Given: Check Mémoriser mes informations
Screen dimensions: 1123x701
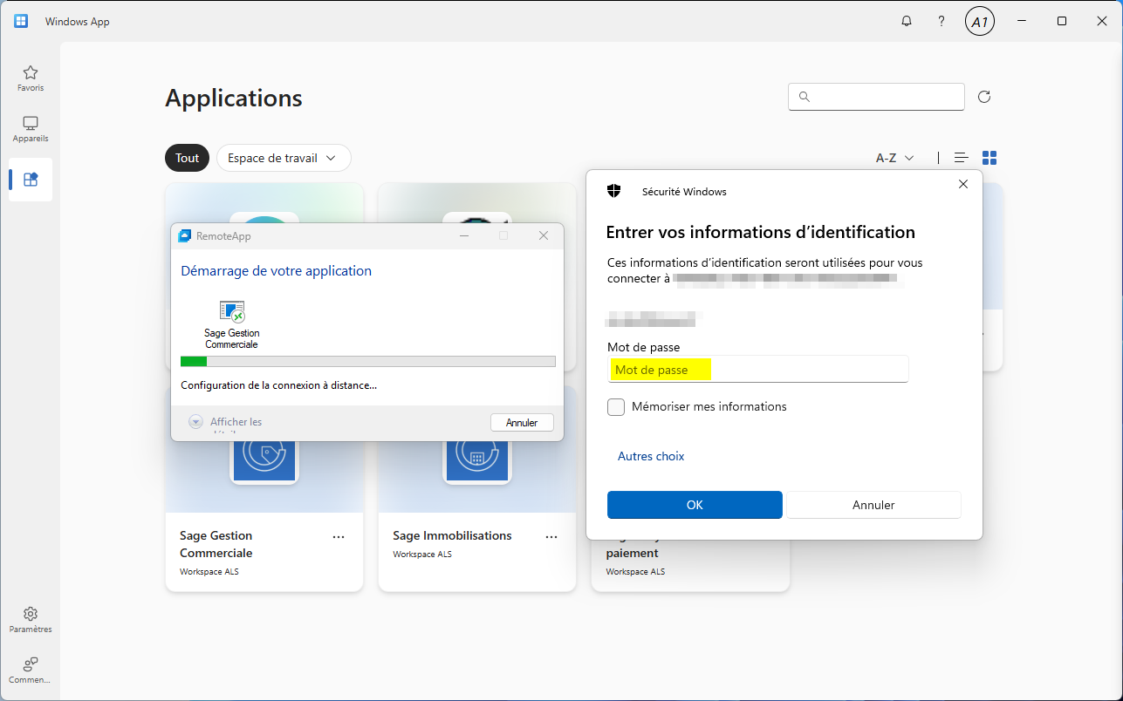Looking at the screenshot, I should pyautogui.click(x=616, y=406).
